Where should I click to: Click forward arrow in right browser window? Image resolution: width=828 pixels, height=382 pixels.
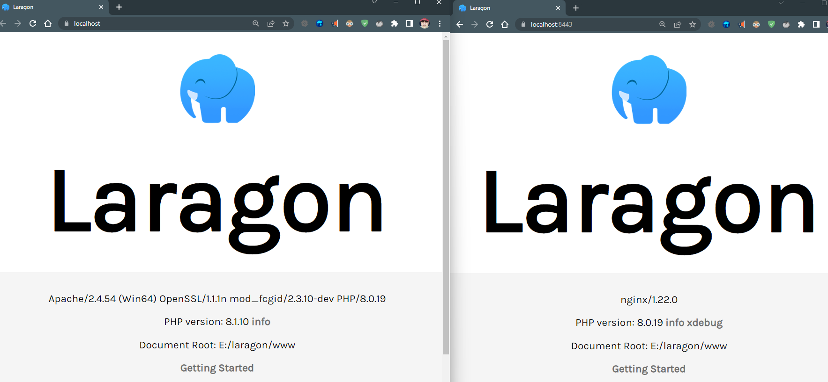click(x=475, y=24)
